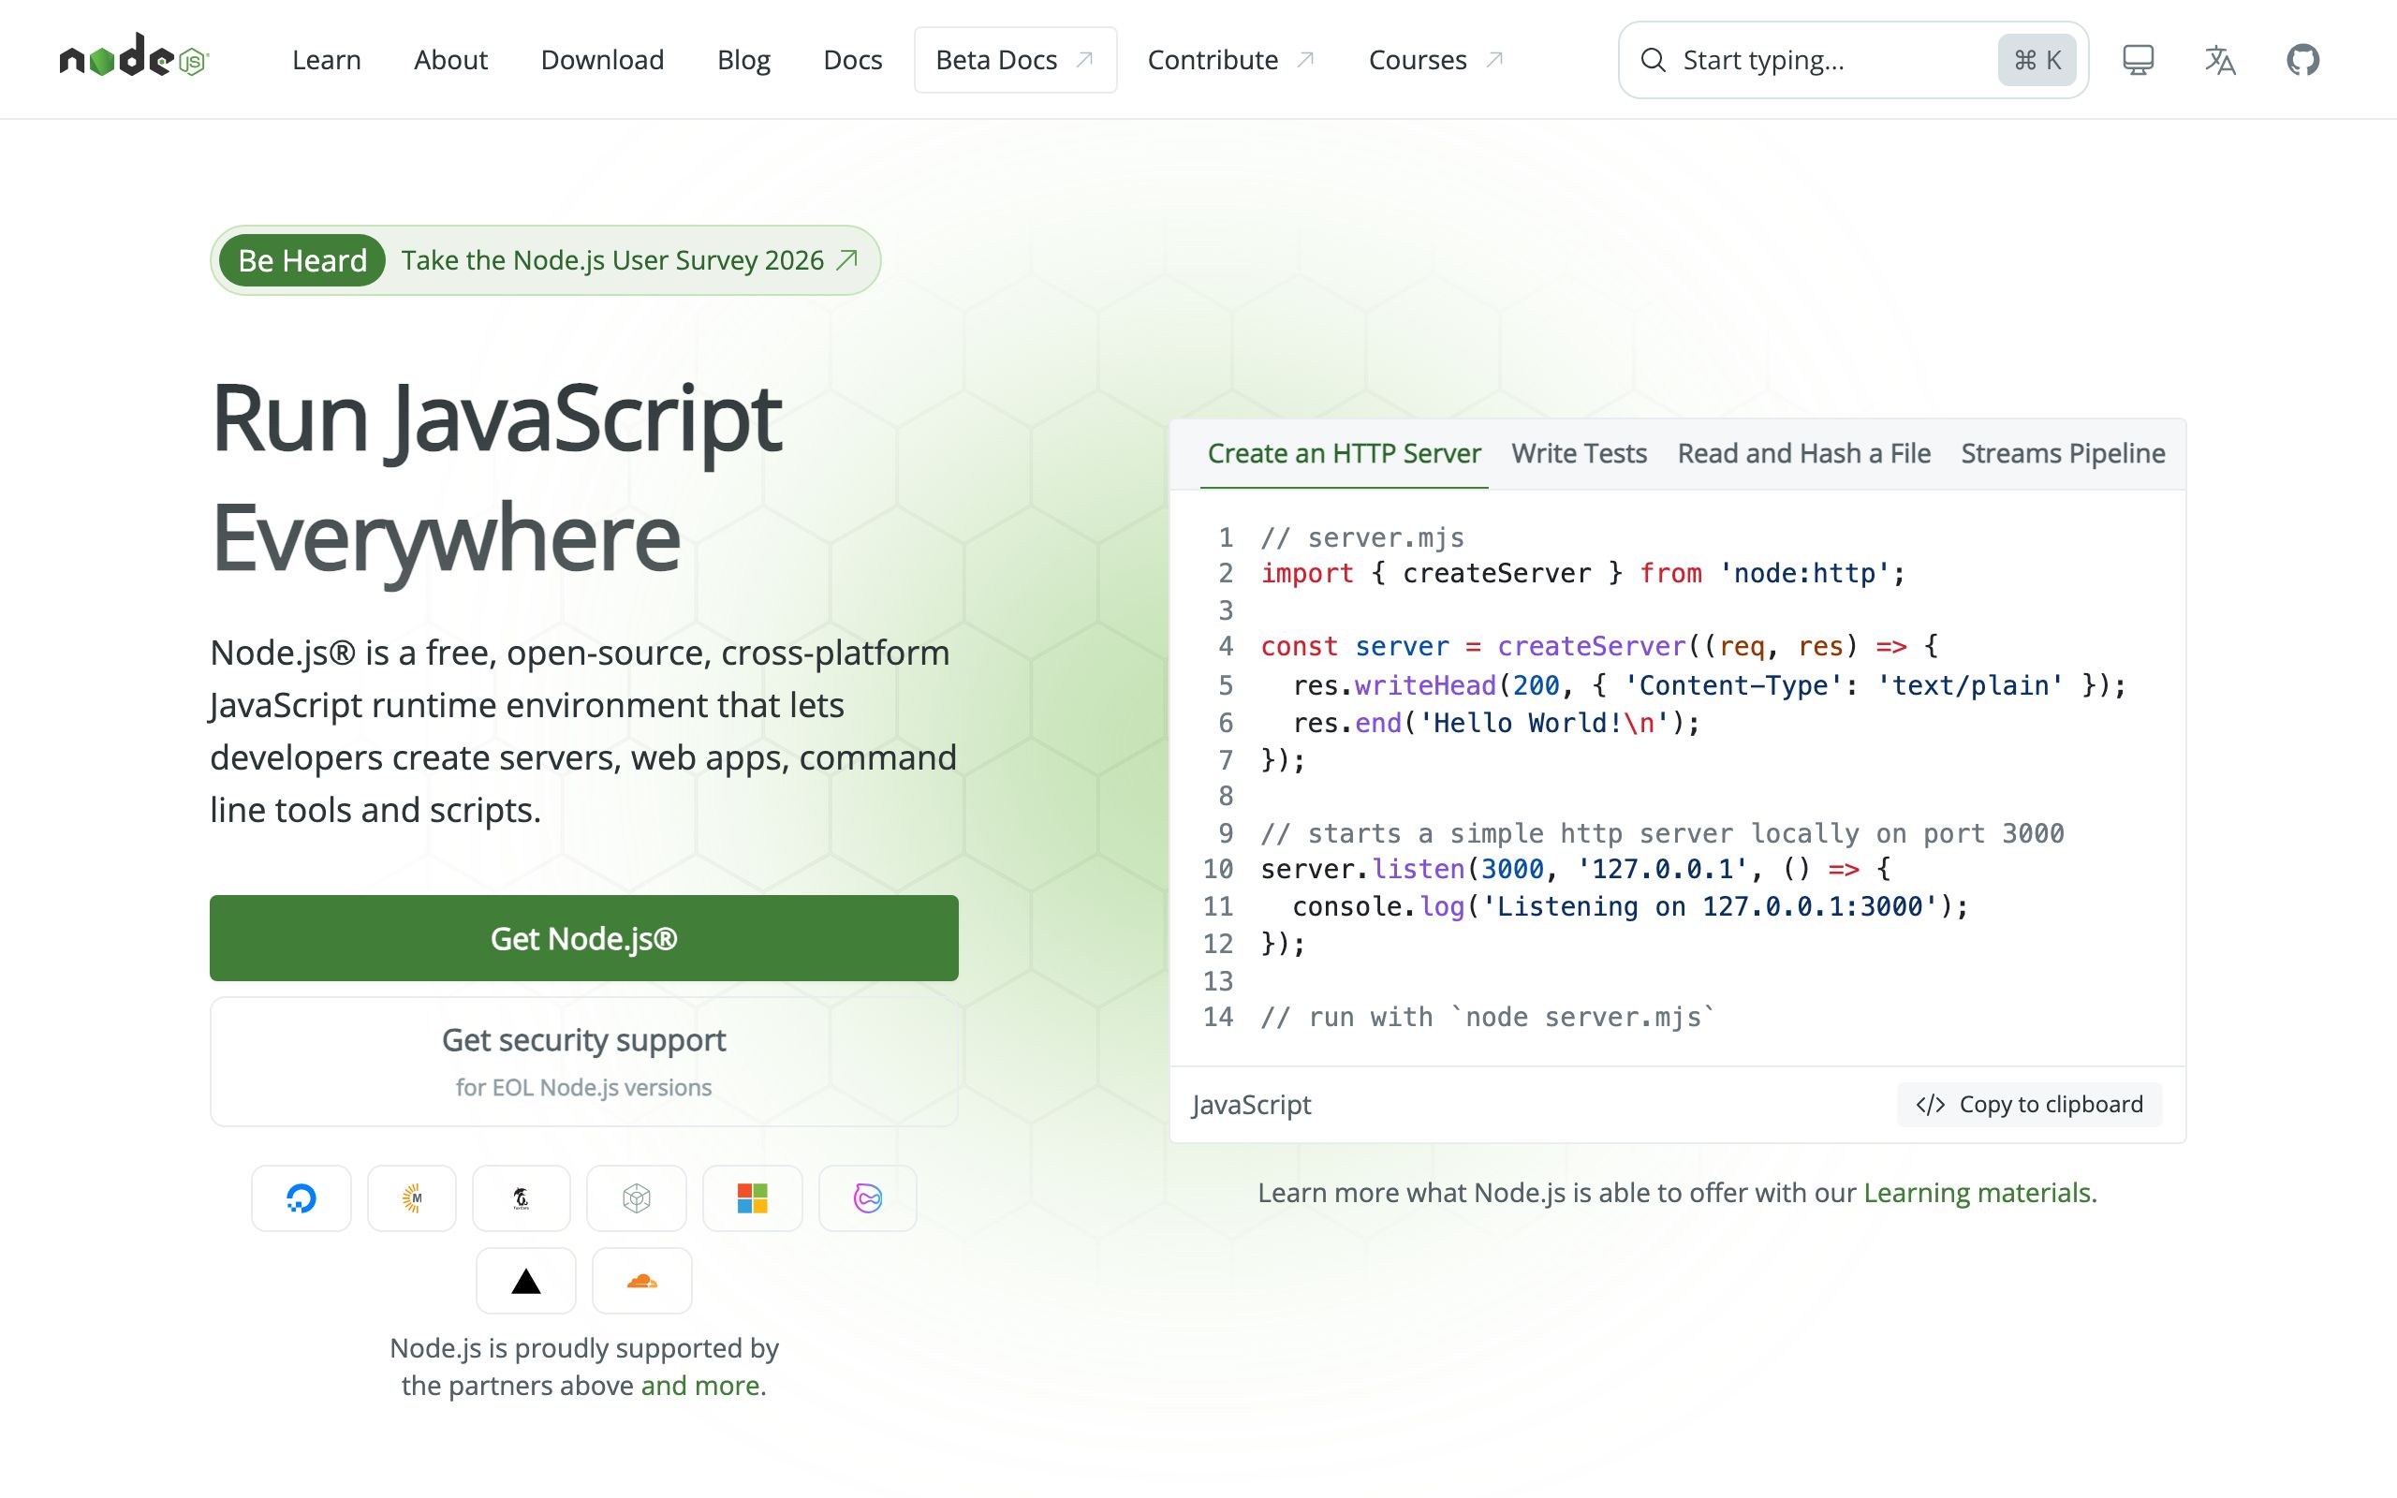The image size is (2397, 1498).
Task: Click the JavaScript language label
Action: [1251, 1105]
